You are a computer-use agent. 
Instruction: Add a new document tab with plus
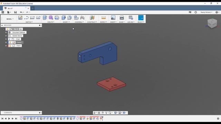[x=32, y=8]
